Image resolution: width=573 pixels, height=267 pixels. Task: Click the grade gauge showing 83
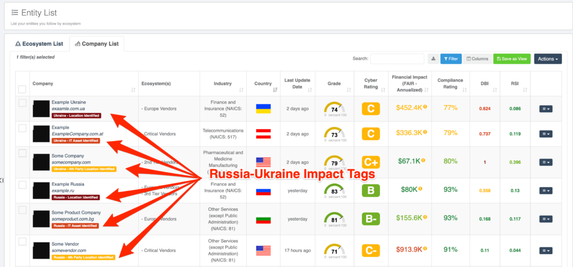coord(335,191)
